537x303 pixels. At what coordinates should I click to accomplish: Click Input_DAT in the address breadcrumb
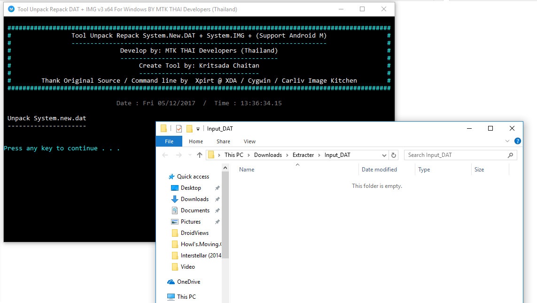[337, 155]
